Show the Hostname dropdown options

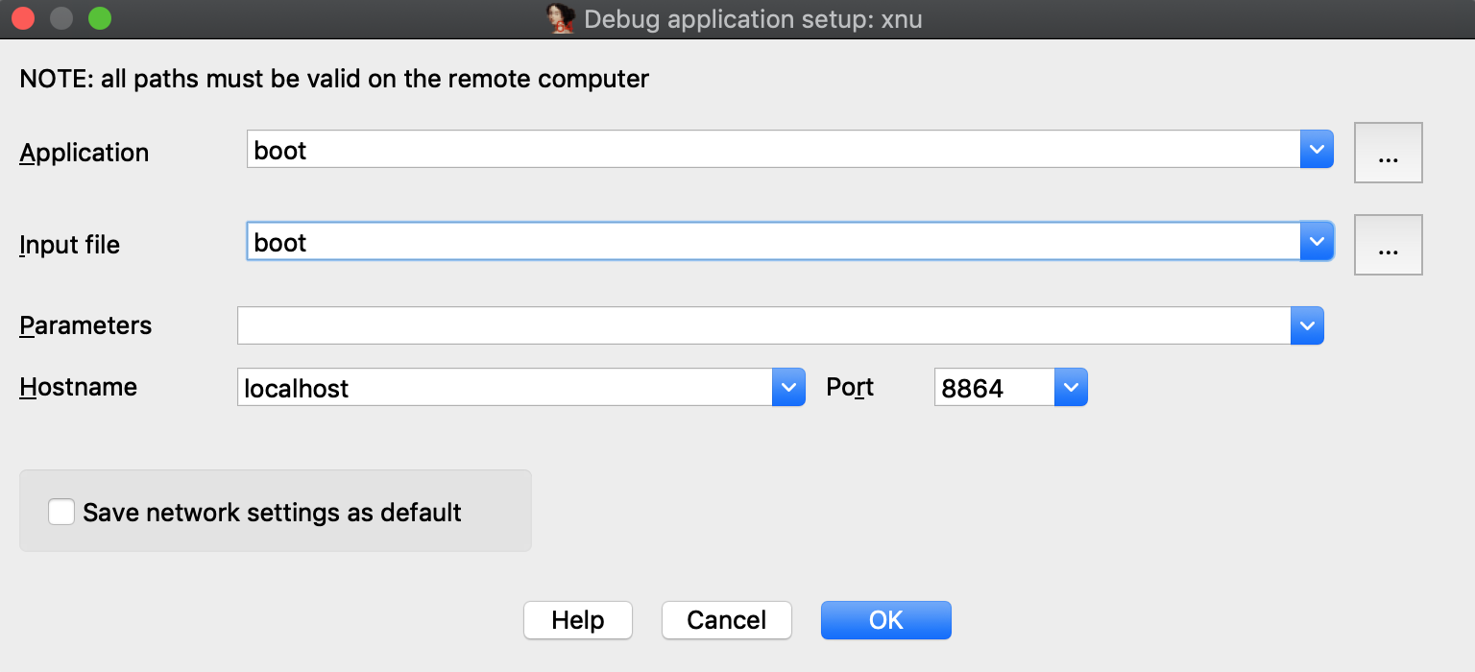(x=788, y=387)
